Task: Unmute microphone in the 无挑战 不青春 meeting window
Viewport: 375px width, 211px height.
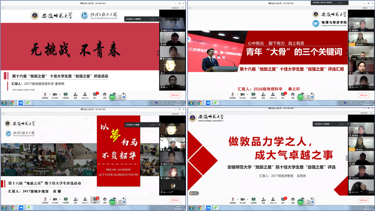Action: click(x=45, y=94)
